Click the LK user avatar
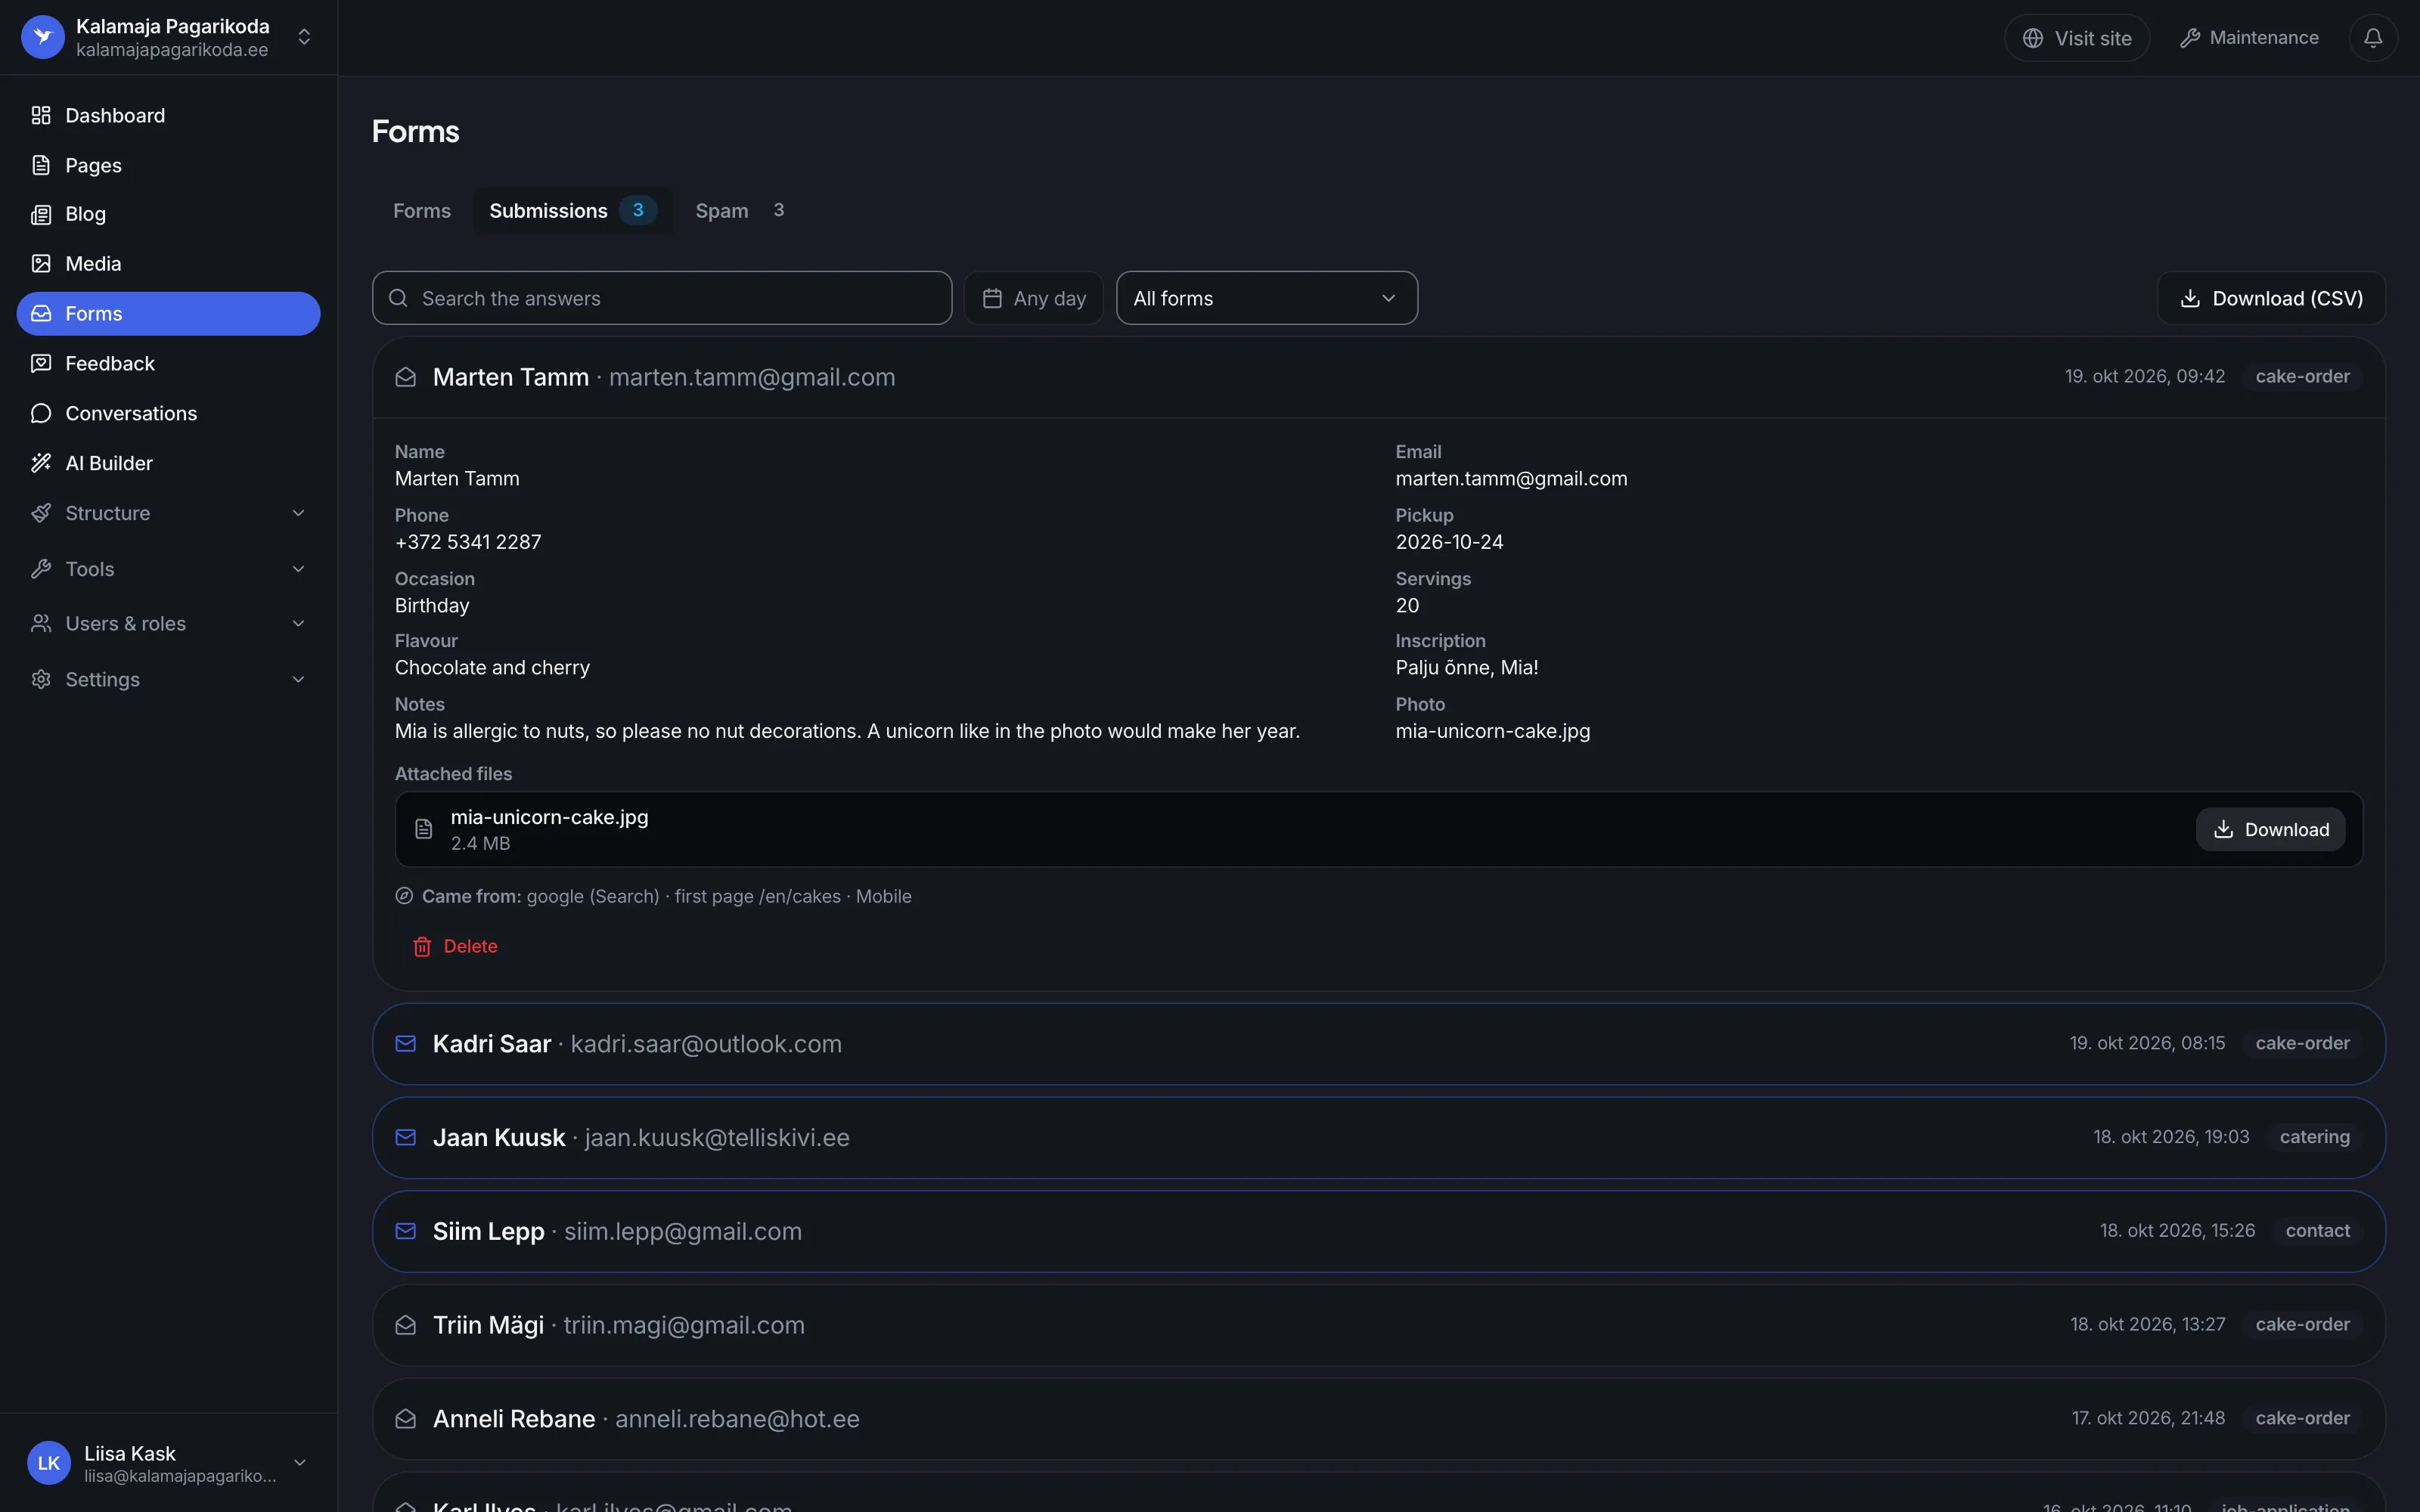This screenshot has height=1512, width=2420. (x=49, y=1463)
